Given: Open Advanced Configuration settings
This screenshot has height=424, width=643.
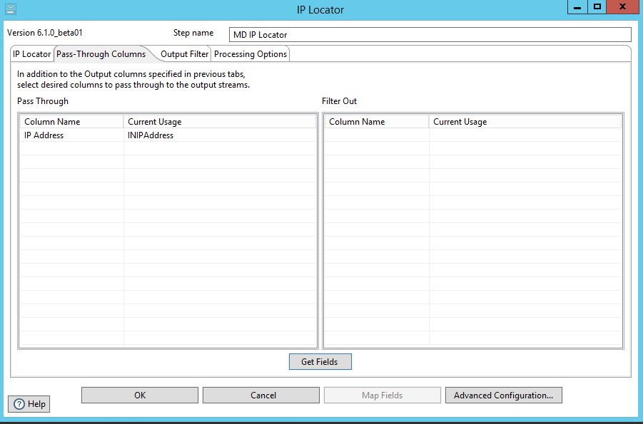Looking at the screenshot, I should coord(503,395).
